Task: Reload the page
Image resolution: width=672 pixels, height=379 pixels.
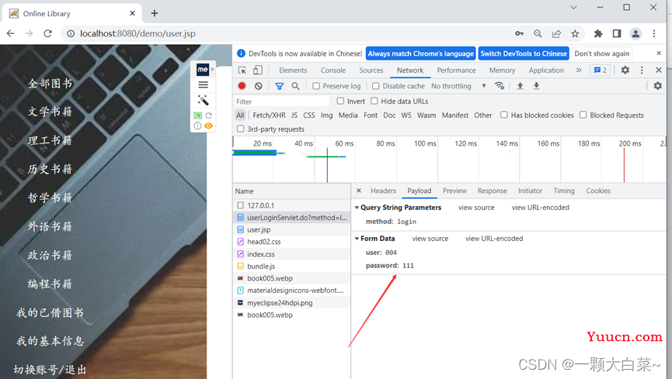Action: point(47,33)
